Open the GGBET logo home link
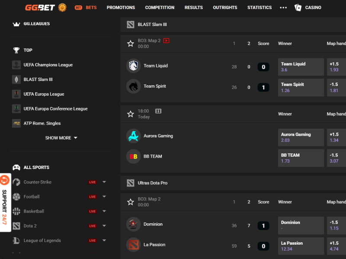This screenshot has width=346, height=259. tap(40, 7)
